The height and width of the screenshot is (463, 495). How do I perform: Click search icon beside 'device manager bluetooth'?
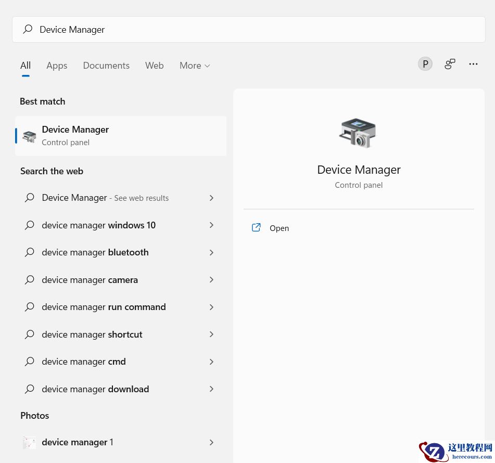point(29,252)
